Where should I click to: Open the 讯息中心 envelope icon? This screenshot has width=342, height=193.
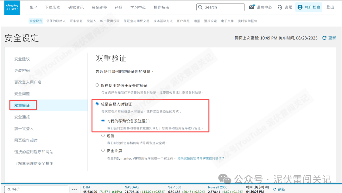point(252,7)
